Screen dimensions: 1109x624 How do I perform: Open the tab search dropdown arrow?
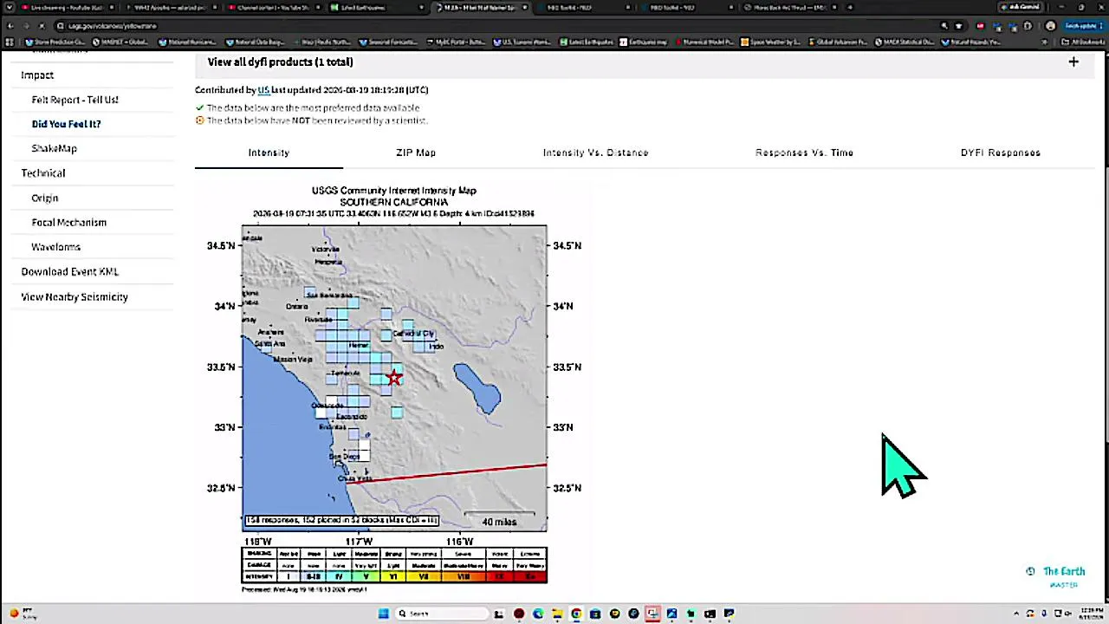point(10,7)
